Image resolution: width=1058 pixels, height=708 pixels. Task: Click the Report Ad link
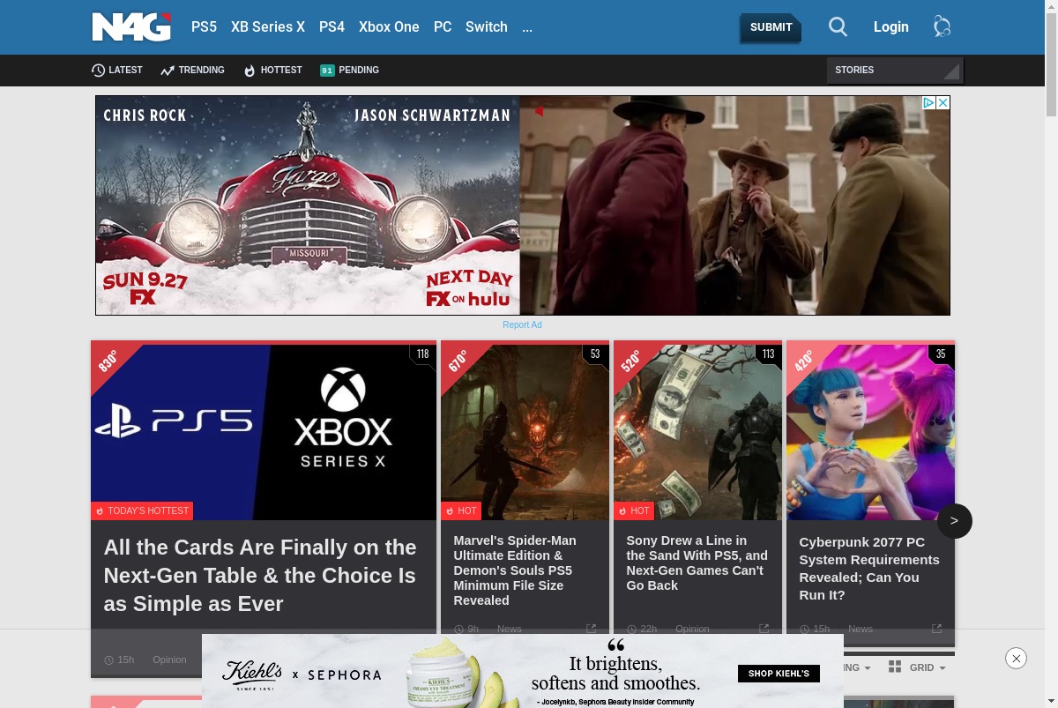pos(522,324)
